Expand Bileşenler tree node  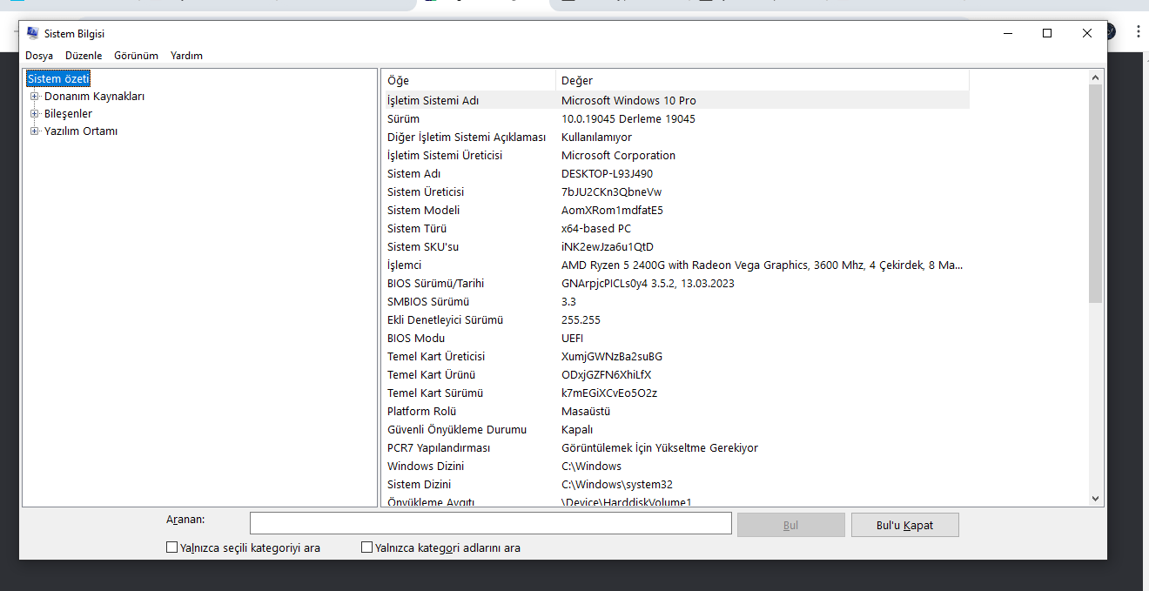[35, 113]
